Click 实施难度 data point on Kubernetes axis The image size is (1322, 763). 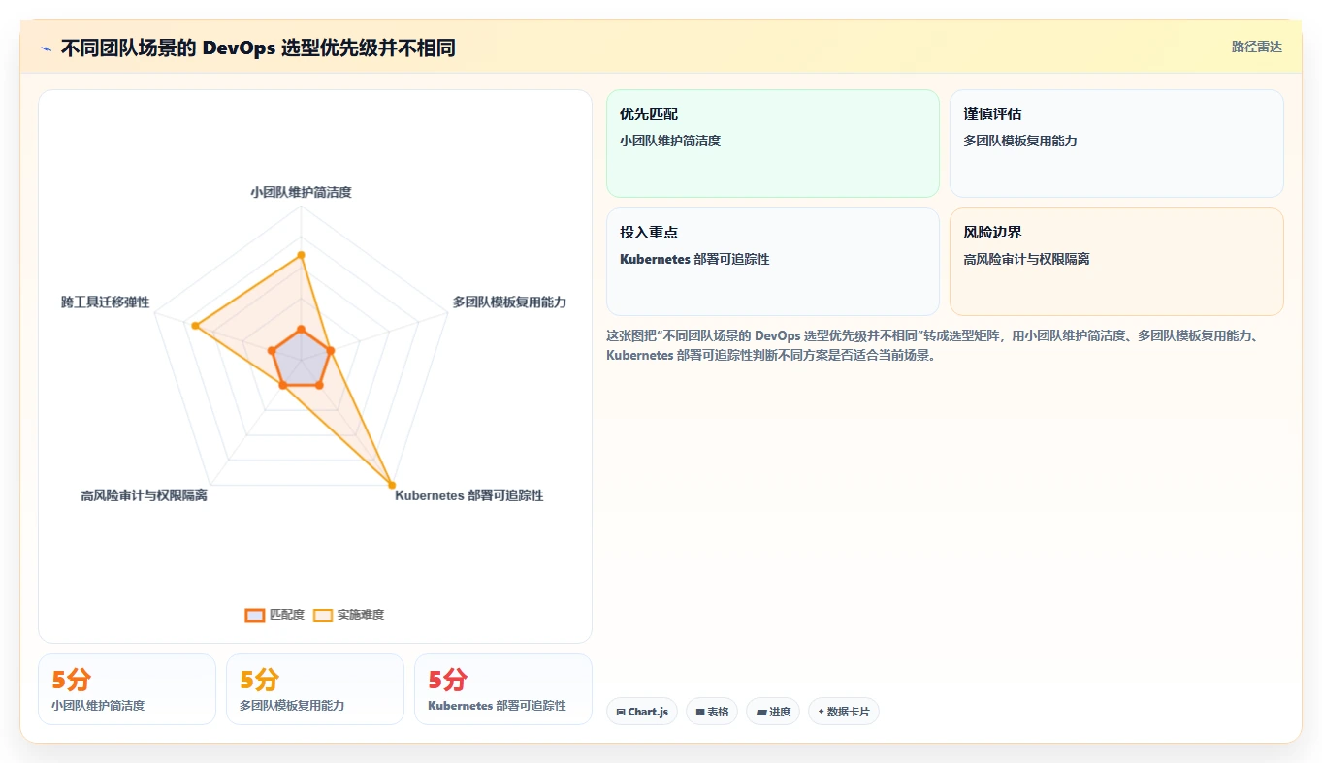point(392,484)
